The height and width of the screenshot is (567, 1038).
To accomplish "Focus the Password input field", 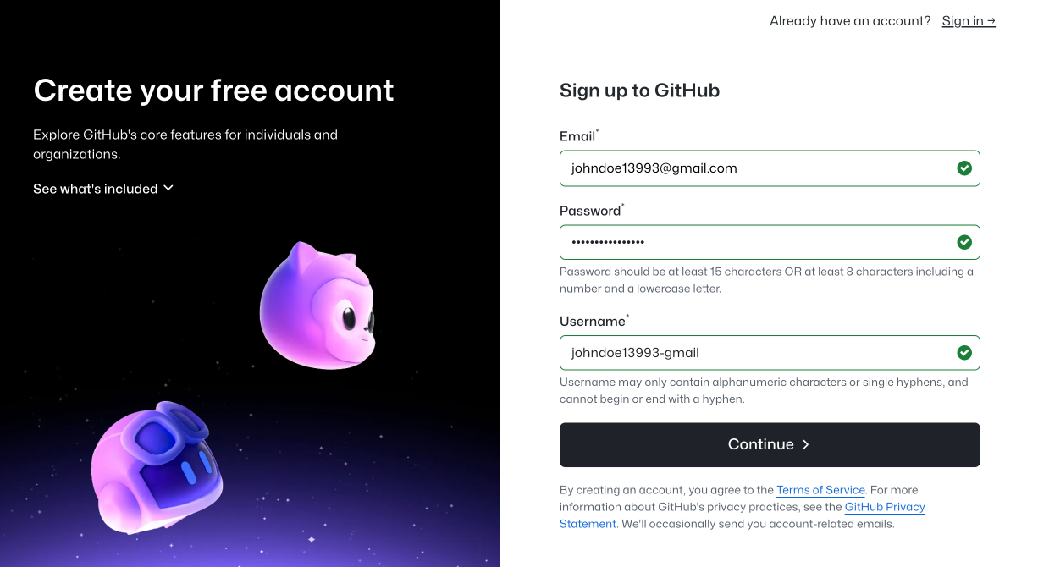I will coord(754,243).
